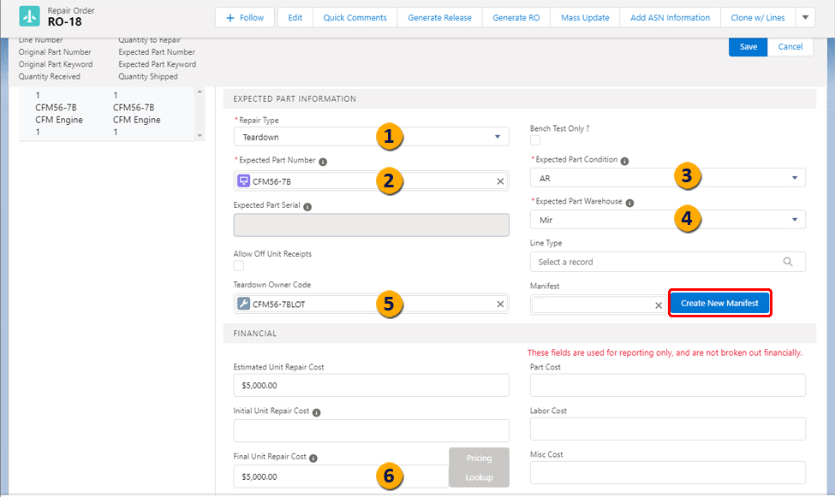
Task: Click Create New Manifest button
Action: pyautogui.click(x=719, y=304)
